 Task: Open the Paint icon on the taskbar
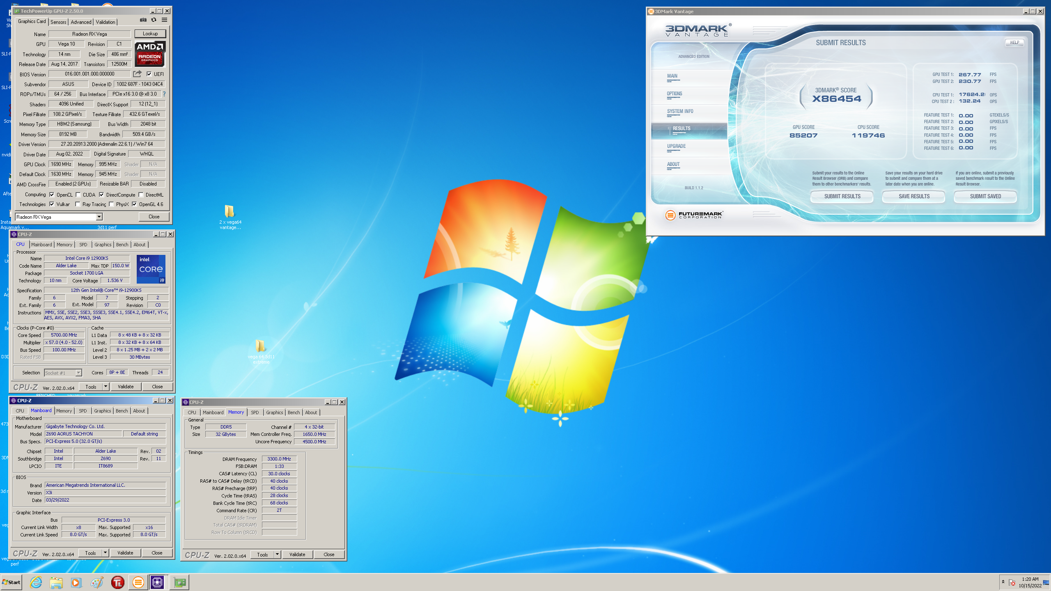point(97,582)
